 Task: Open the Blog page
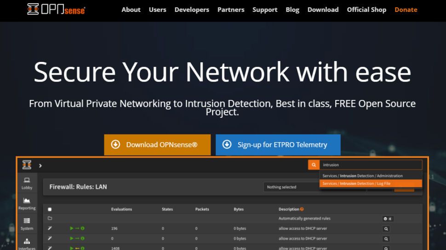point(292,10)
